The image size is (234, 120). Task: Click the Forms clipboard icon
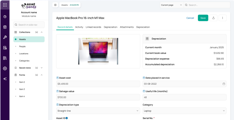point(16,75)
